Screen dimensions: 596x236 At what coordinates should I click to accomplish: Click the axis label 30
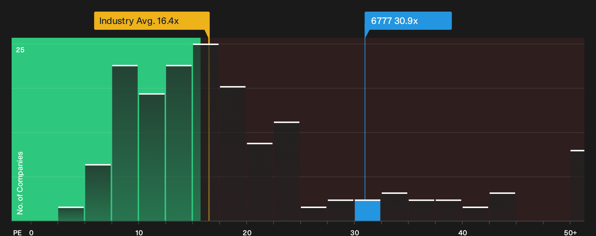pos(355,232)
